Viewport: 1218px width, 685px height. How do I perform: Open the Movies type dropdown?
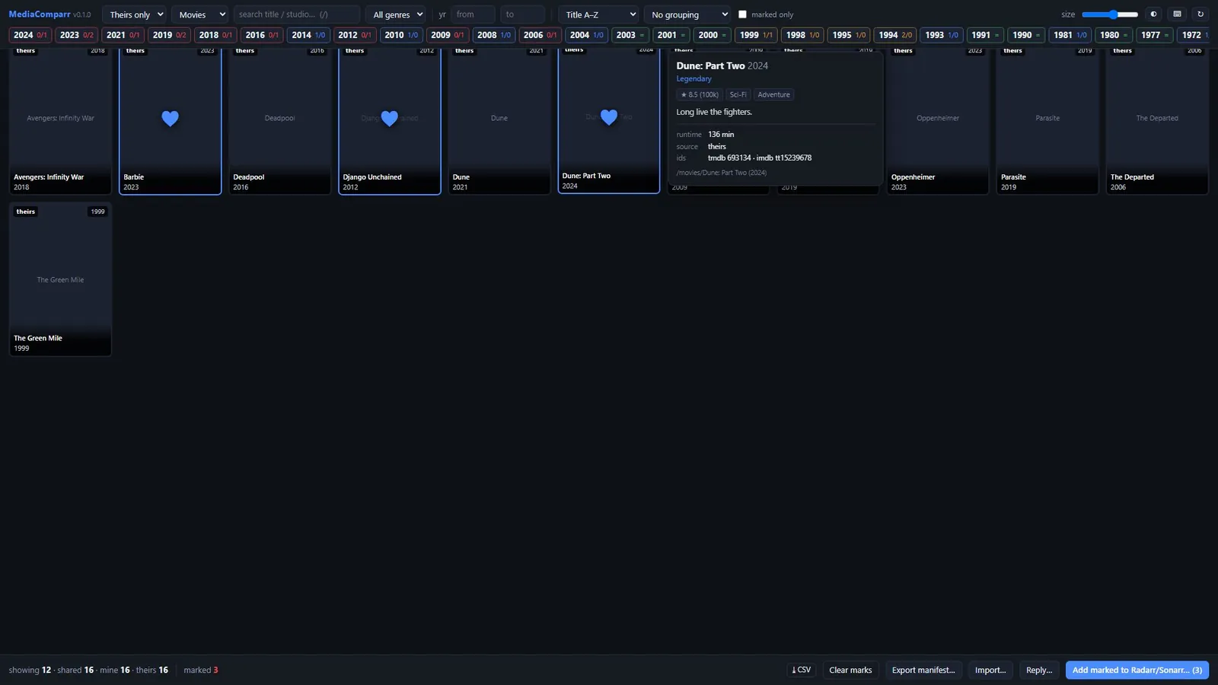pyautogui.click(x=199, y=14)
